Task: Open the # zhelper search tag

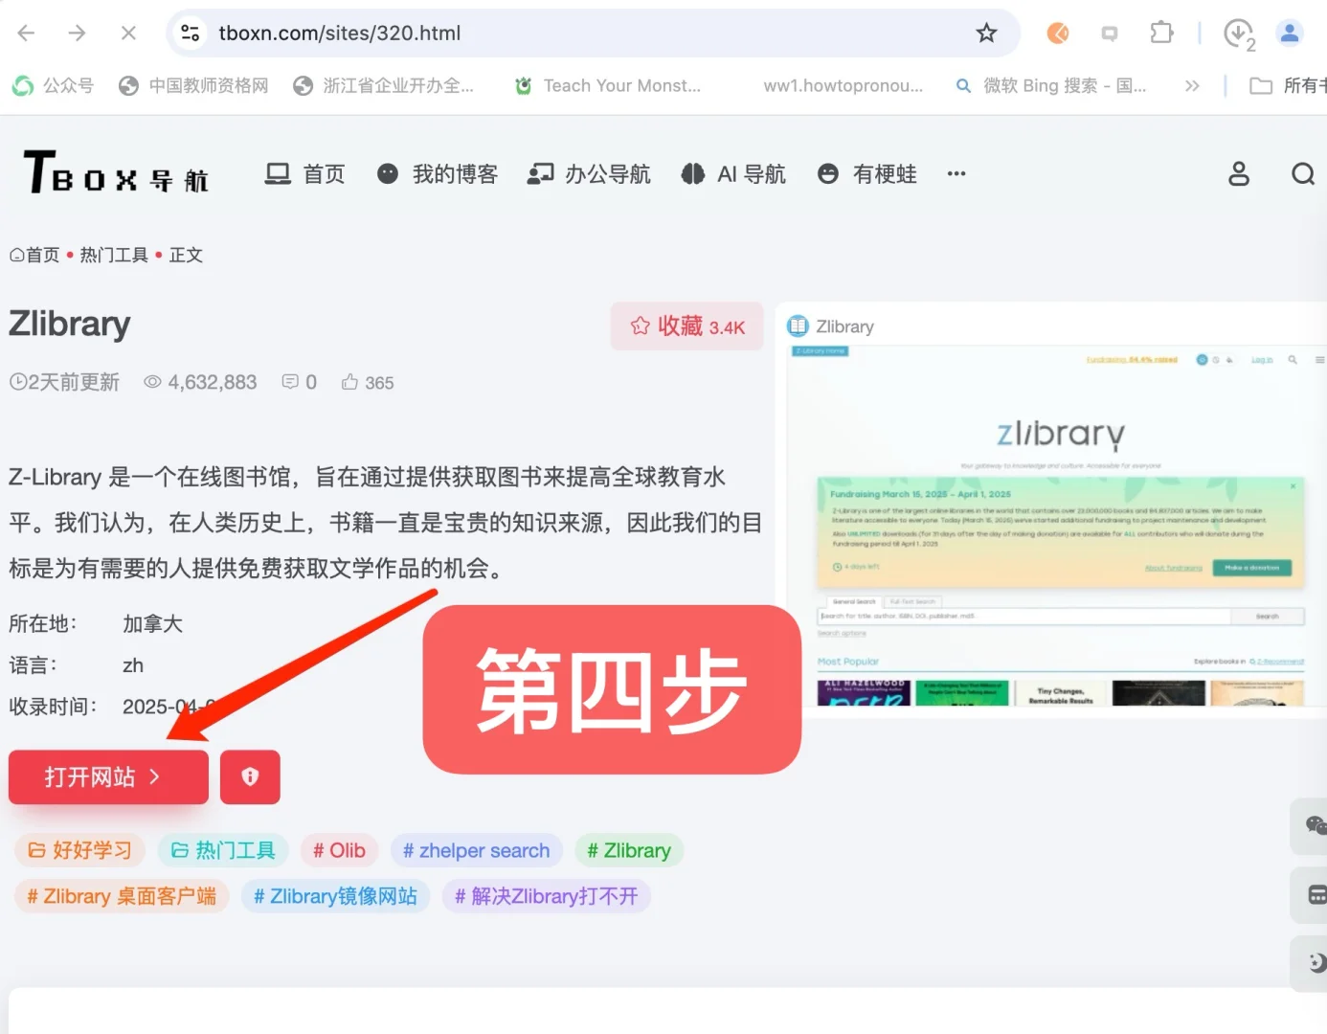Action: (476, 850)
